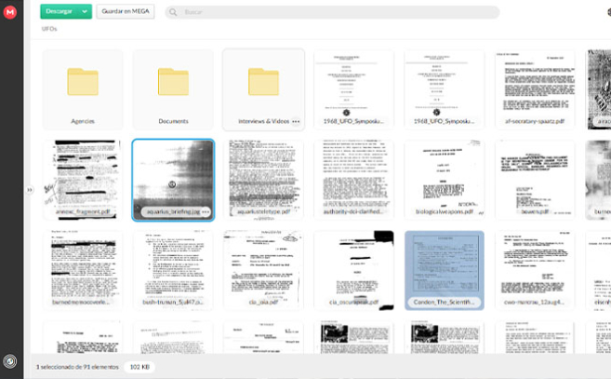Click the Agencies folder label
Screen dimensions: 611x379
click(83, 121)
